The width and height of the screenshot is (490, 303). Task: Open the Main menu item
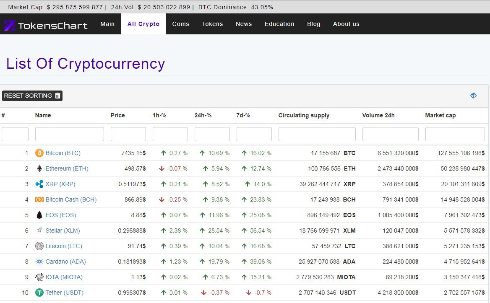pyautogui.click(x=107, y=24)
